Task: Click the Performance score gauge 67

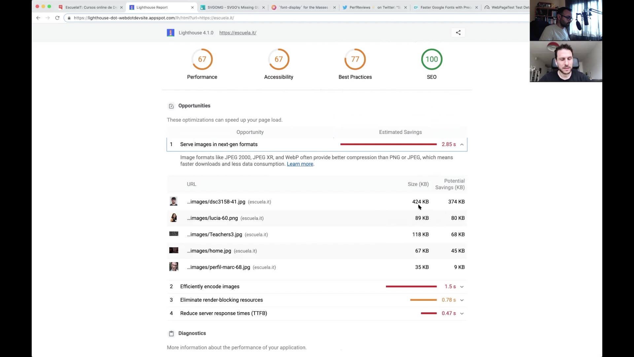Action: pos(202,59)
